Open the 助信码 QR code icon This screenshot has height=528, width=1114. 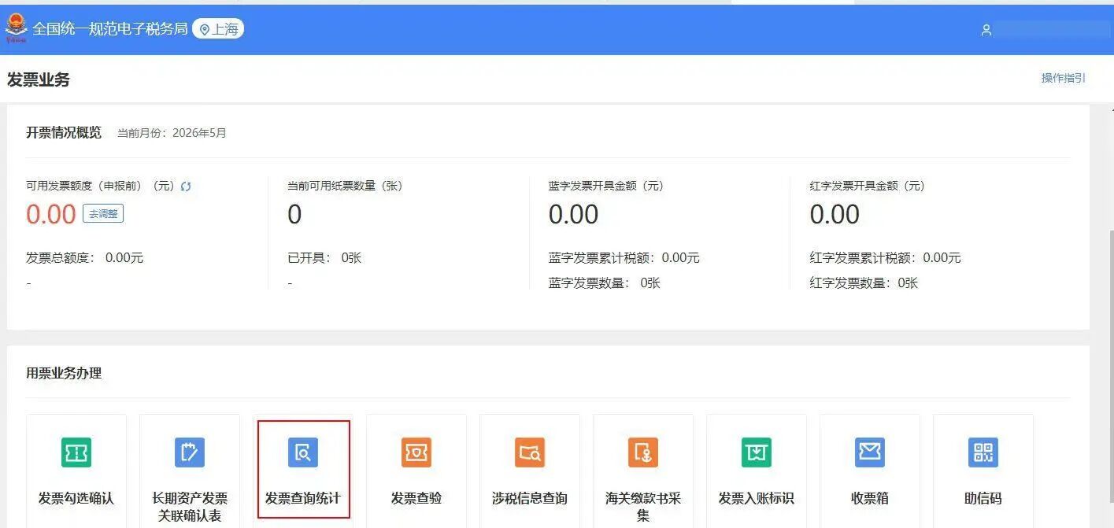[x=983, y=452]
